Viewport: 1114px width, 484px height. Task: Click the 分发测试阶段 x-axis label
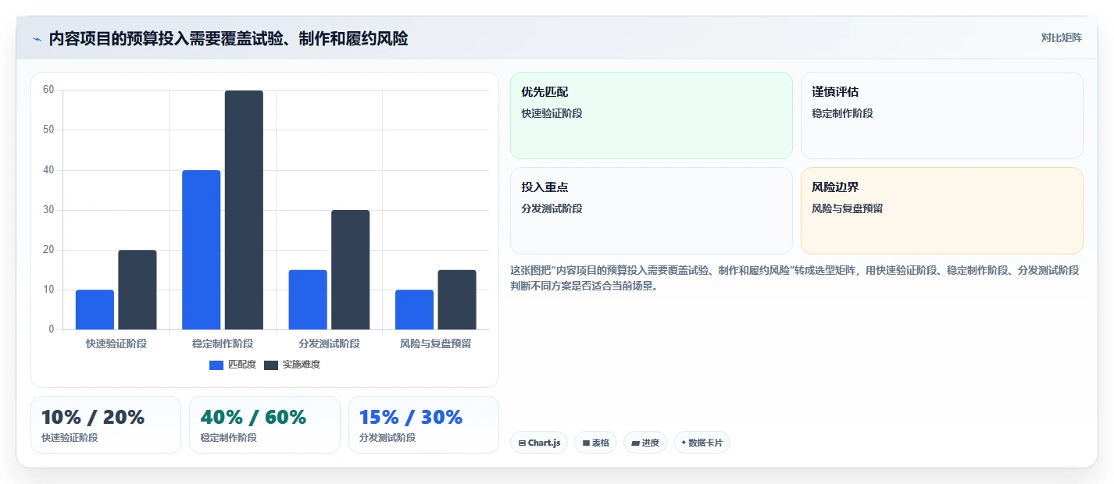[x=330, y=343]
